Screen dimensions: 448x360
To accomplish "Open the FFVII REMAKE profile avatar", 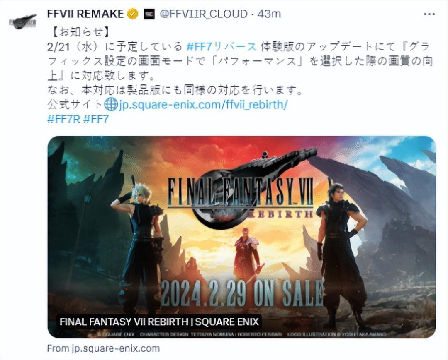I will (22, 22).
